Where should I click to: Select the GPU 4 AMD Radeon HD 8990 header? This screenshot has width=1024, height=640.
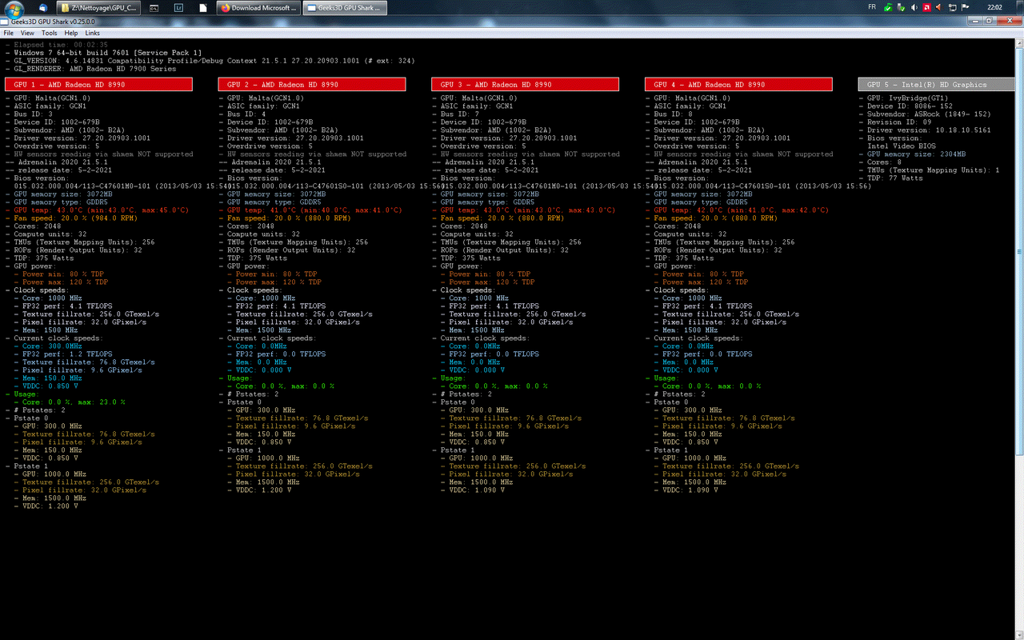point(738,84)
